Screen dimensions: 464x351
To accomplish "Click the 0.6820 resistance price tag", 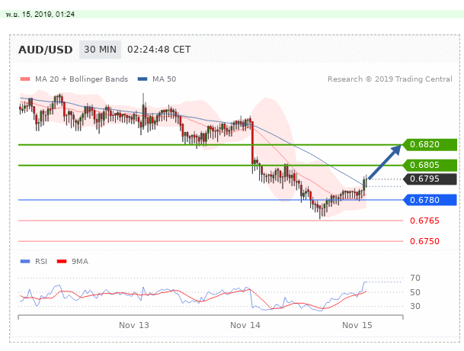I will [430, 145].
